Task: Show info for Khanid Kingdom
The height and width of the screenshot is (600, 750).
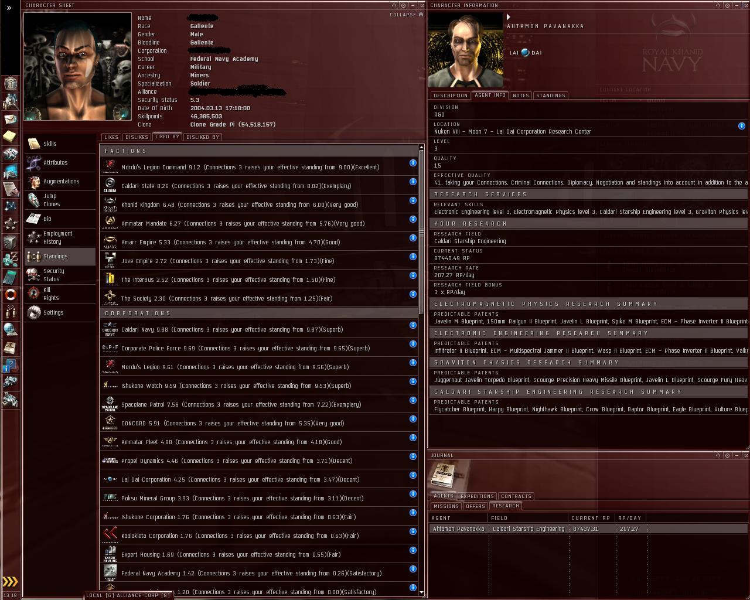Action: pyautogui.click(x=413, y=200)
